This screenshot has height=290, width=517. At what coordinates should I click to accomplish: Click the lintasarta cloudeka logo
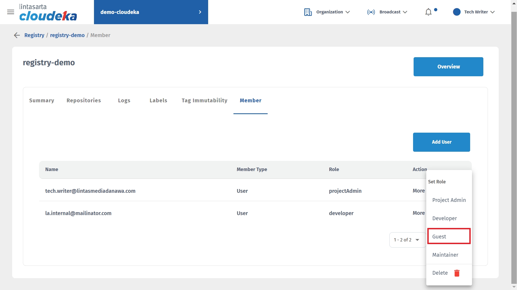(x=48, y=12)
